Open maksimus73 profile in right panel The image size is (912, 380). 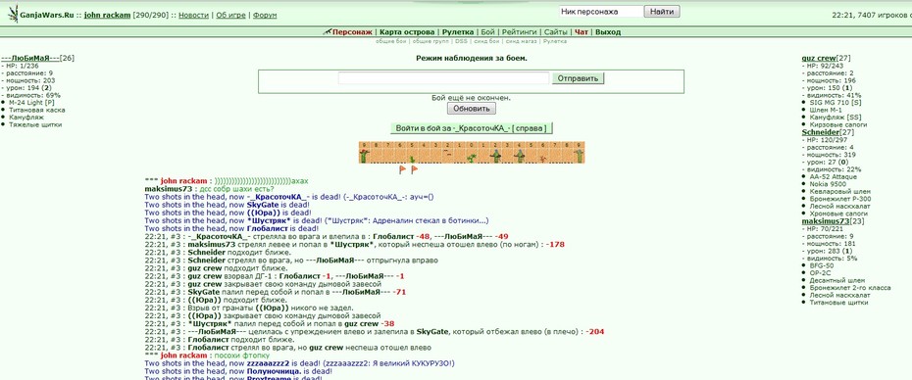click(826, 221)
